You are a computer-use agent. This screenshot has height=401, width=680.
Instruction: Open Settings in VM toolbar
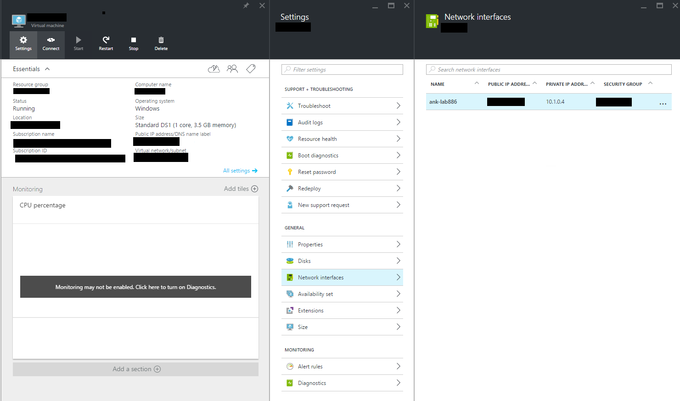pos(23,45)
